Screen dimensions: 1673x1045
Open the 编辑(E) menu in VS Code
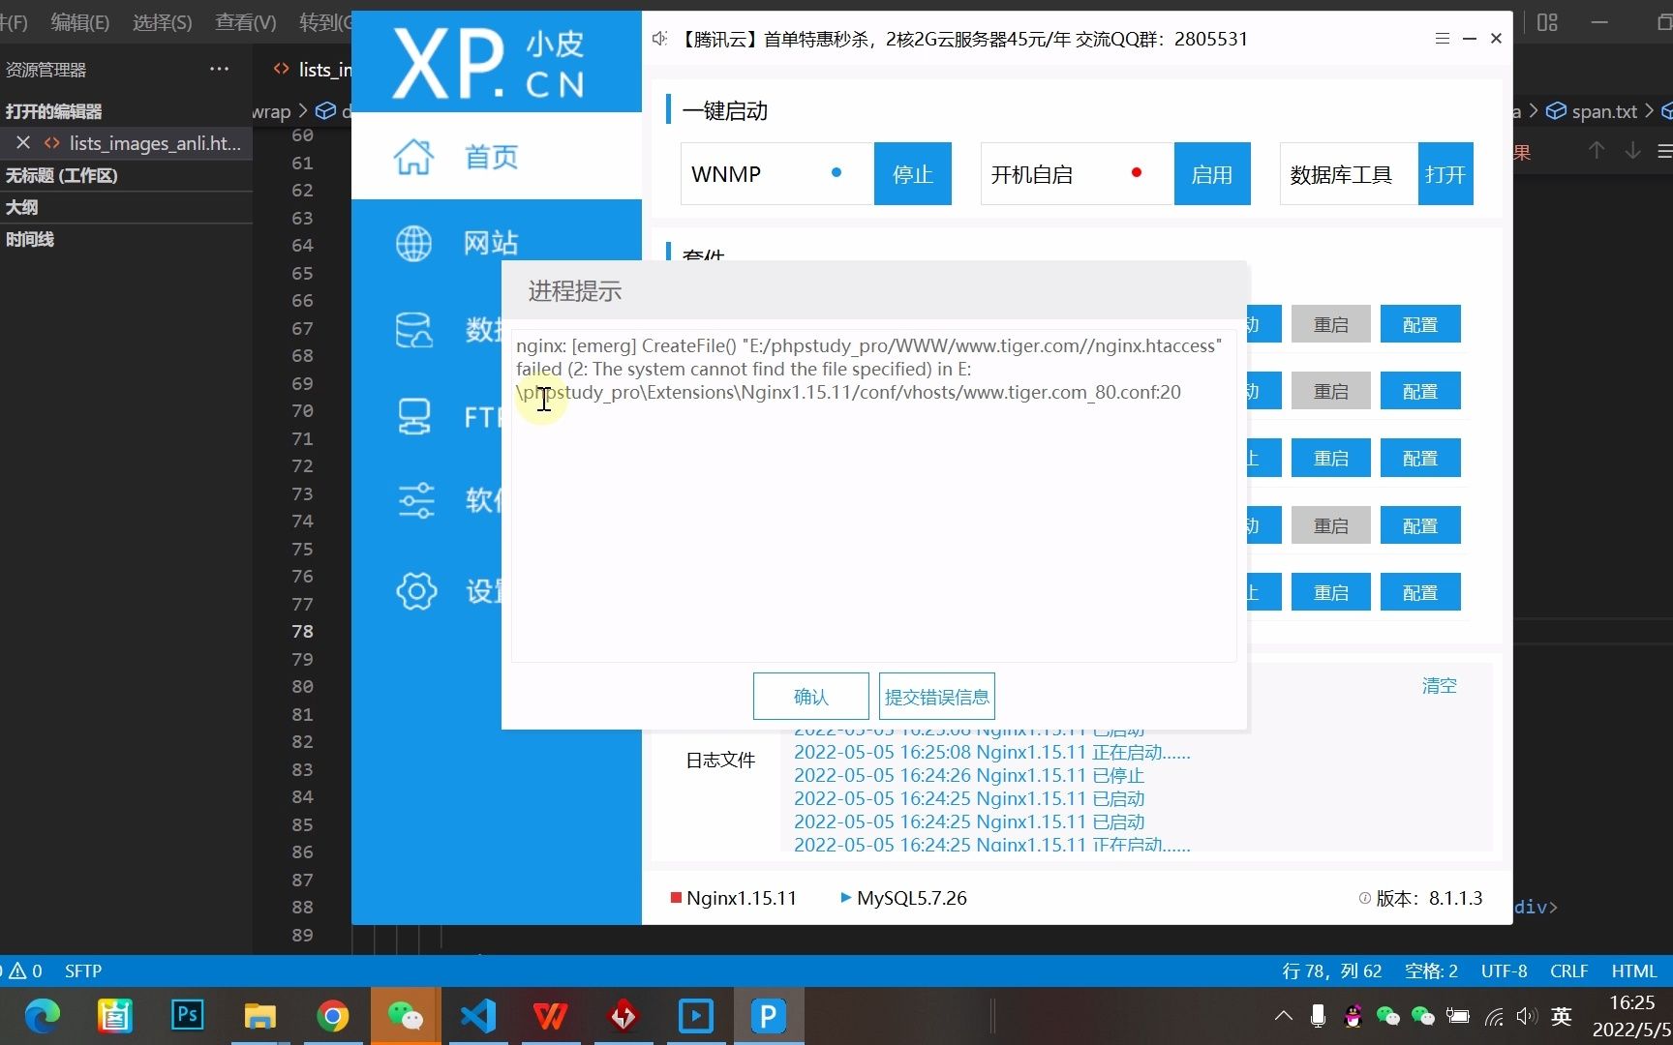click(80, 21)
